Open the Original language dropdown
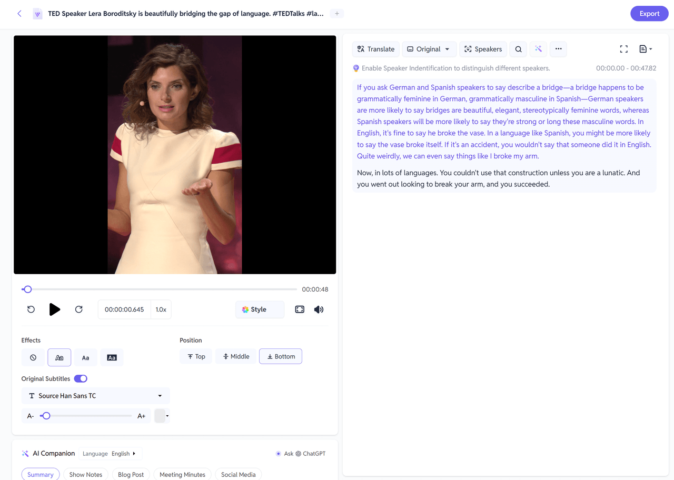 pos(429,49)
